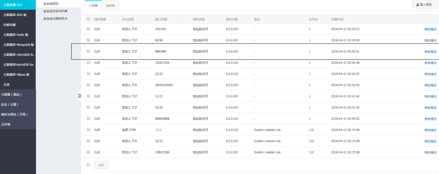Click the sidebar collapse handle icon

tap(79, 96)
